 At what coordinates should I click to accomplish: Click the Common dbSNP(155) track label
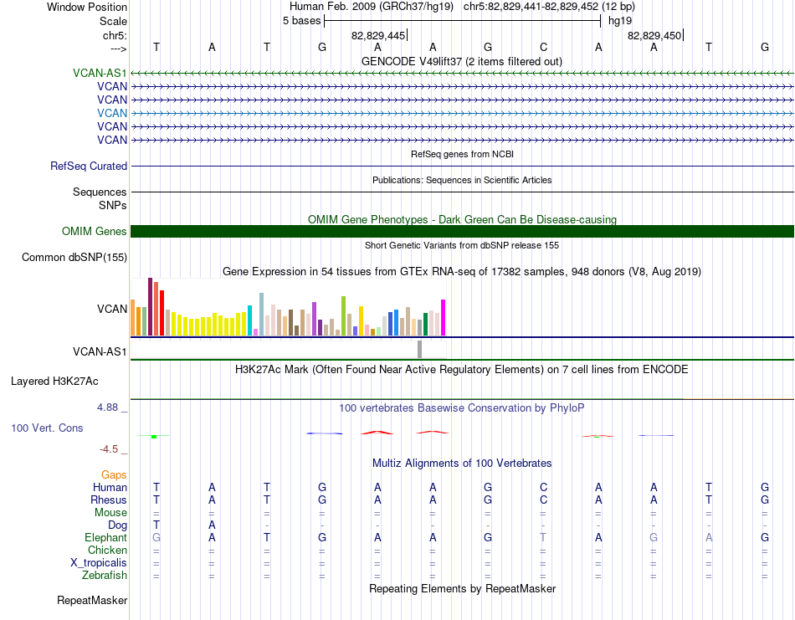point(74,257)
